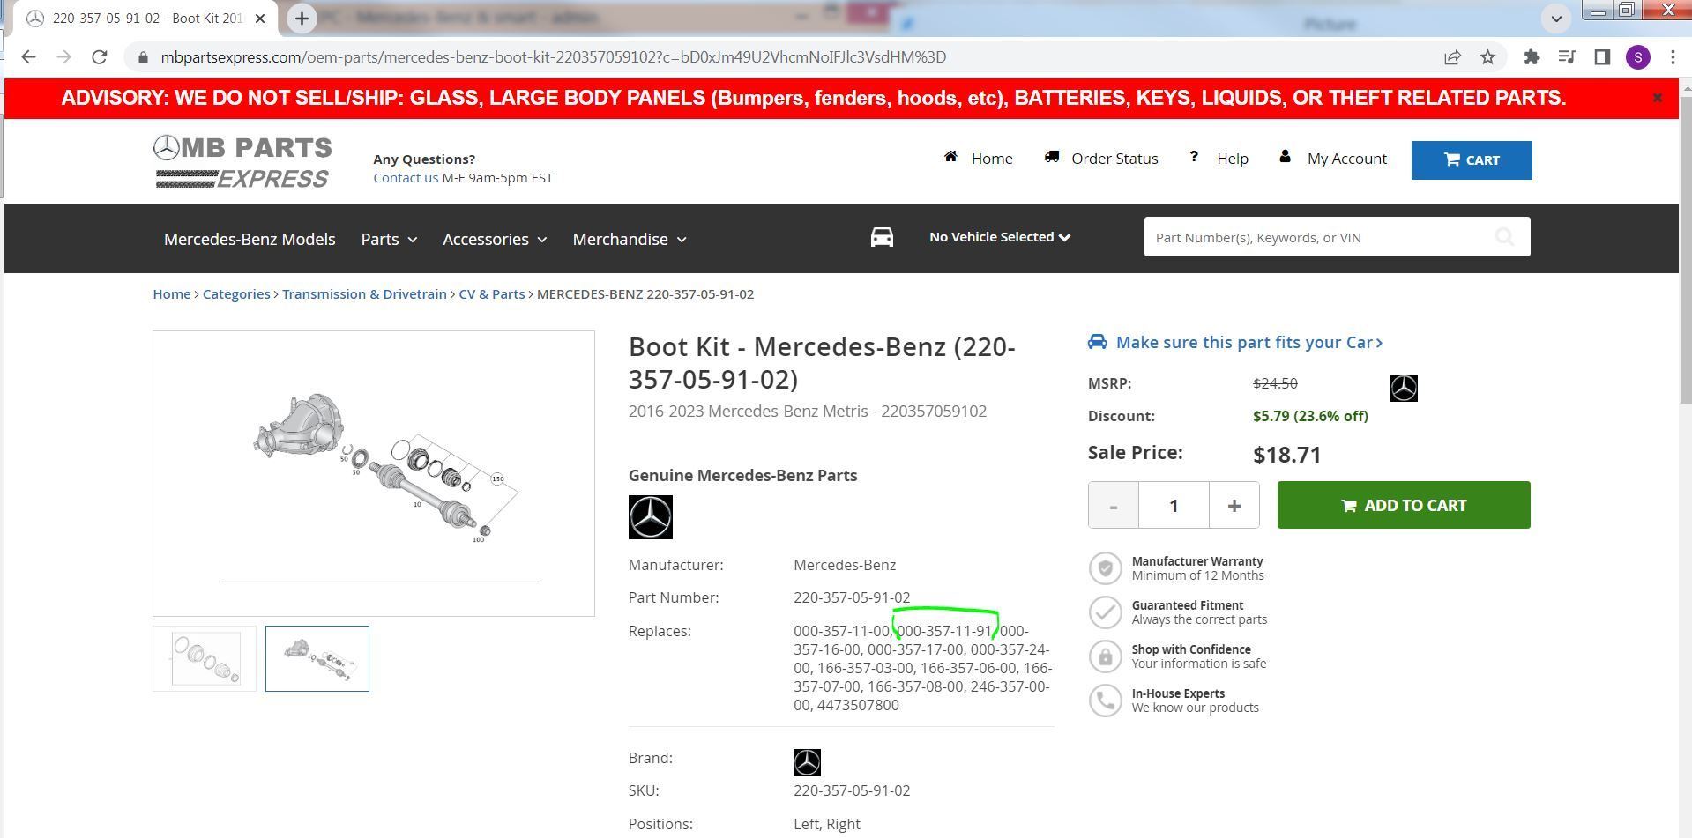Click the search magnifier icon

click(x=1504, y=237)
